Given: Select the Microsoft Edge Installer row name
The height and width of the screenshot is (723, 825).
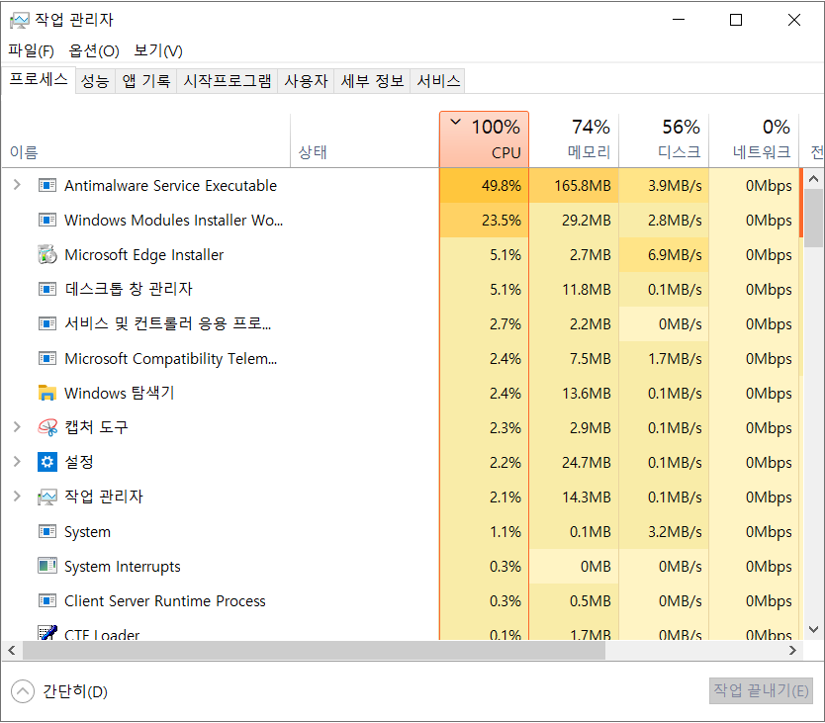Looking at the screenshot, I should pyautogui.click(x=143, y=254).
